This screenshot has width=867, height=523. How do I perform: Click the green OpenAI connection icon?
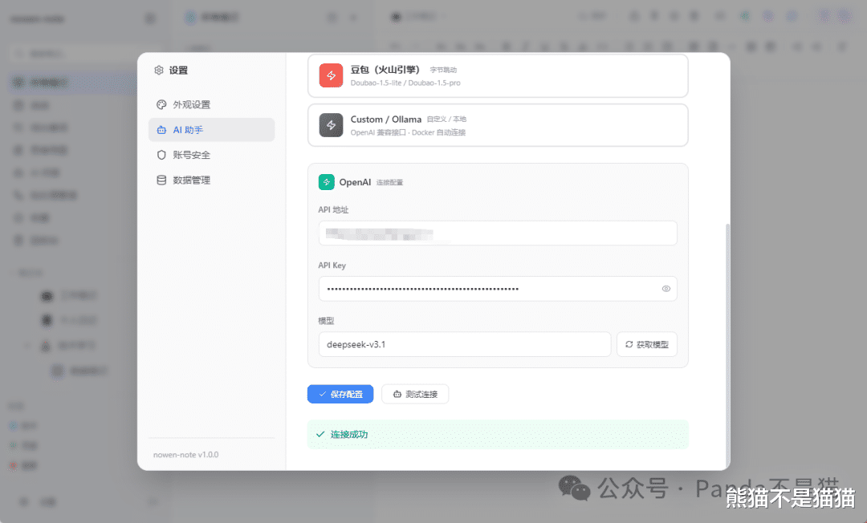coord(326,182)
